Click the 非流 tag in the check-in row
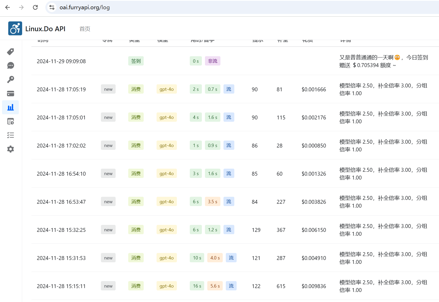Viewport: 439px width, 302px height. point(213,61)
